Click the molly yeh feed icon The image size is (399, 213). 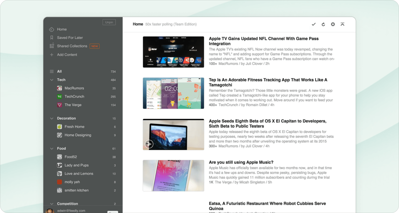(60, 182)
